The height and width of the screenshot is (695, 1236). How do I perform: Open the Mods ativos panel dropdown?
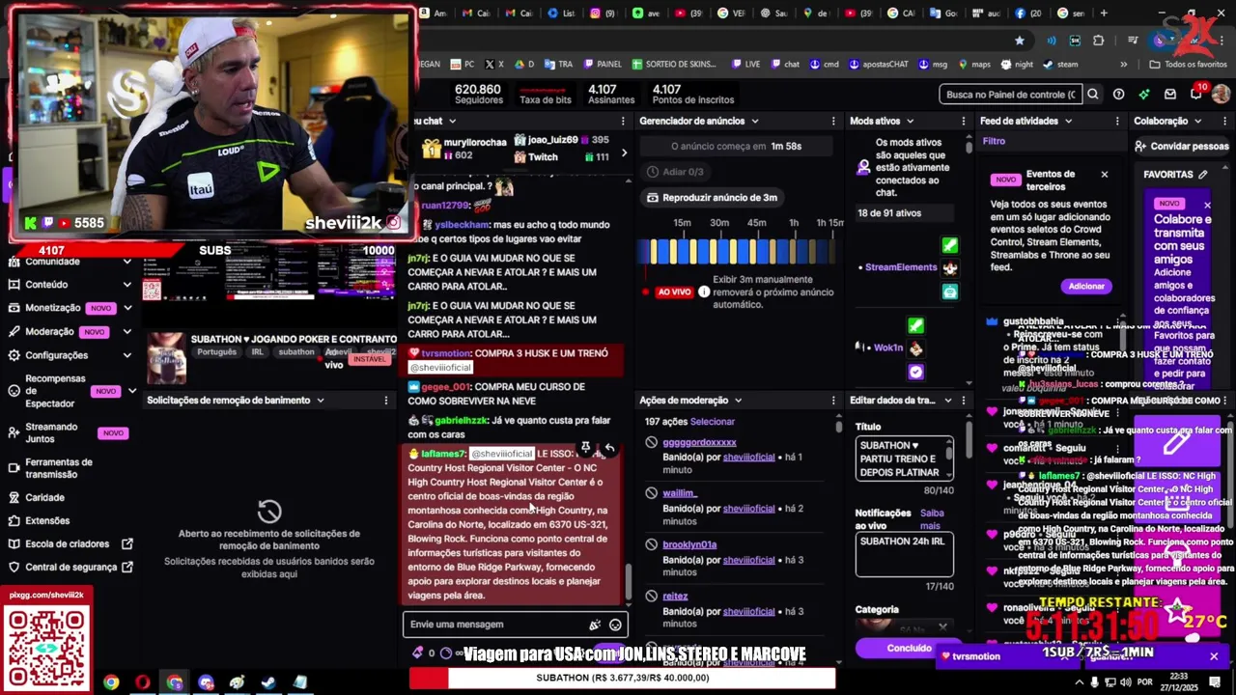(909, 122)
